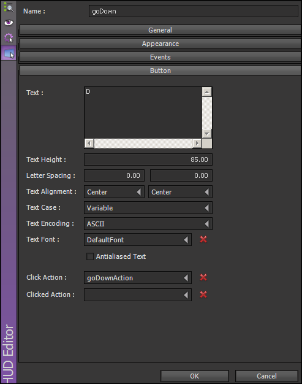Click text box scroll right arrow
Screen dimensions: 302x384
click(197, 144)
